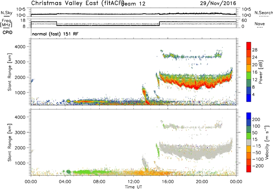Click the blue top of Velocity colorbar
The height and width of the screenshot is (189, 273).
(x=249, y=116)
